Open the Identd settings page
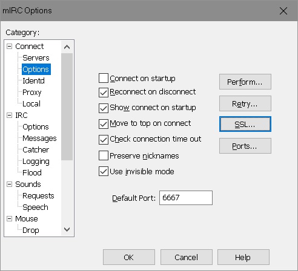This screenshot has width=298, height=271. point(33,81)
